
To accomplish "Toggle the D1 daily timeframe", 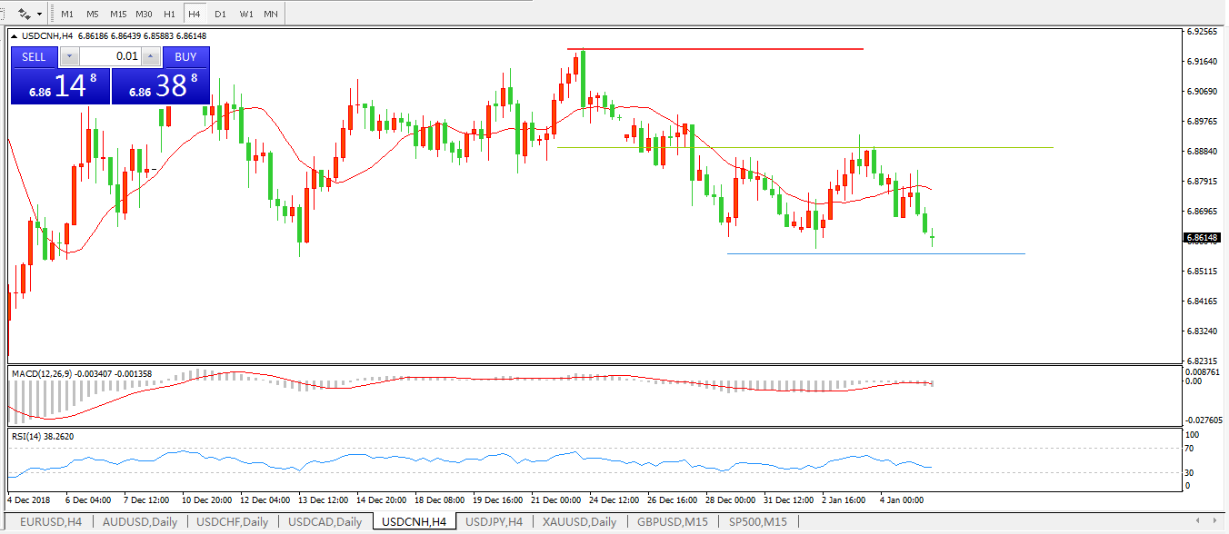I will point(220,15).
